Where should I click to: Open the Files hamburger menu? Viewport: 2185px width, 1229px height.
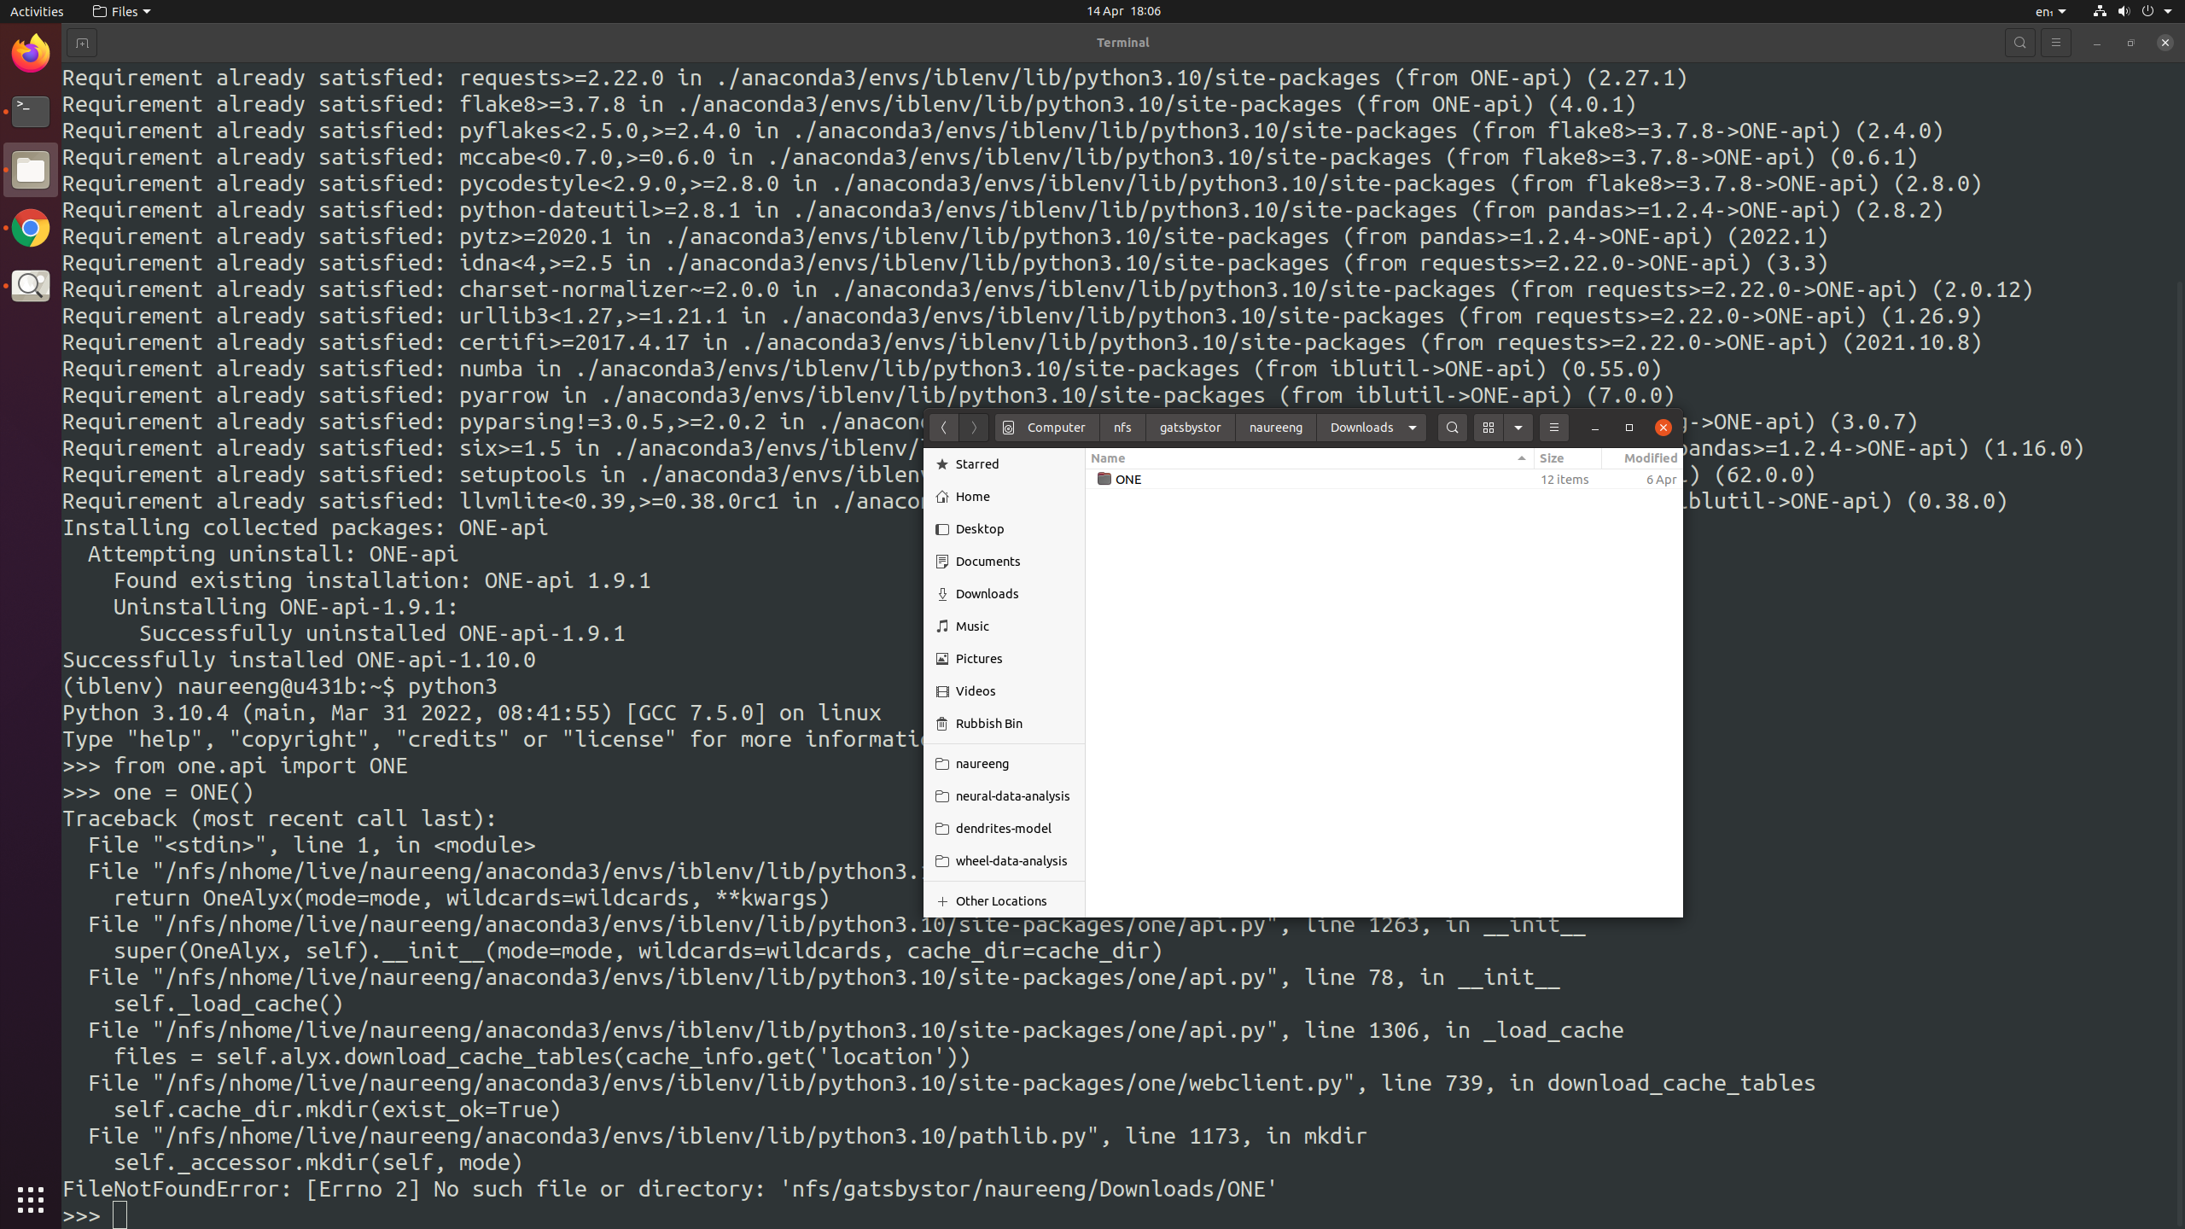1553,428
